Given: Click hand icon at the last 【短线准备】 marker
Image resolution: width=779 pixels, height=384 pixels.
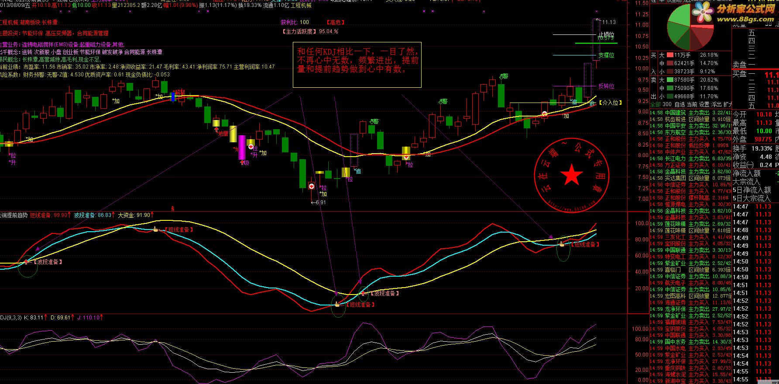Looking at the screenshot, I should coord(562,244).
